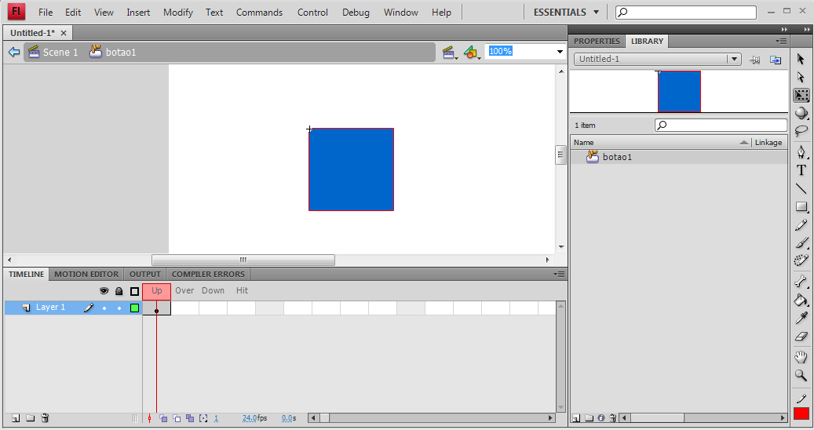Click the back arrow to exit symbol

14,52
